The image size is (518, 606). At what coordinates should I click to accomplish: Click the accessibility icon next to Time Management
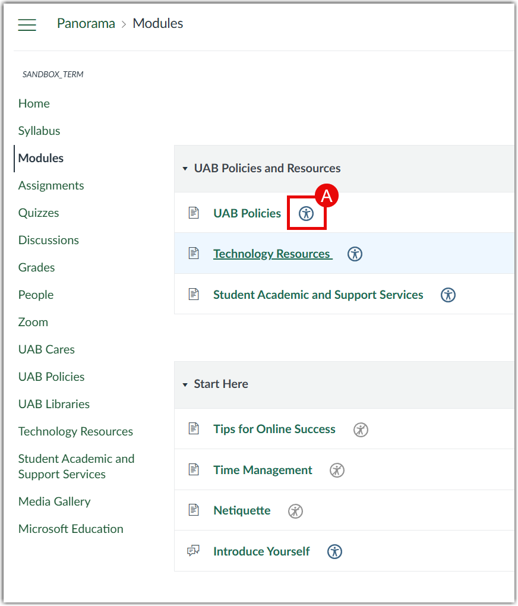337,470
